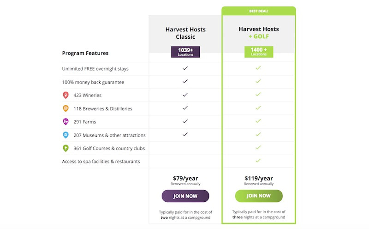Click the orange Breweries & Distilleries pin icon
369x229 pixels.
click(x=65, y=108)
